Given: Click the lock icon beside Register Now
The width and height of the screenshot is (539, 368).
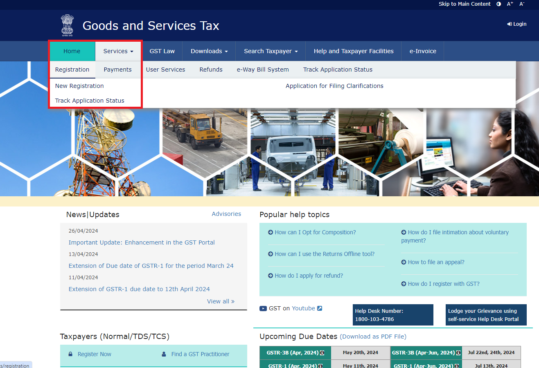Looking at the screenshot, I should [71, 354].
